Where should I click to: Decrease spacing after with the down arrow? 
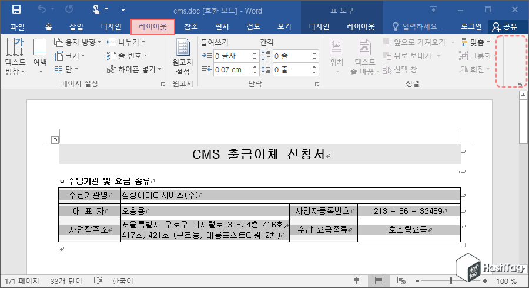point(314,72)
